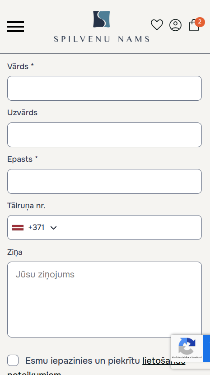Open the wishlist heart icon
This screenshot has width=210, height=375.
(x=157, y=25)
